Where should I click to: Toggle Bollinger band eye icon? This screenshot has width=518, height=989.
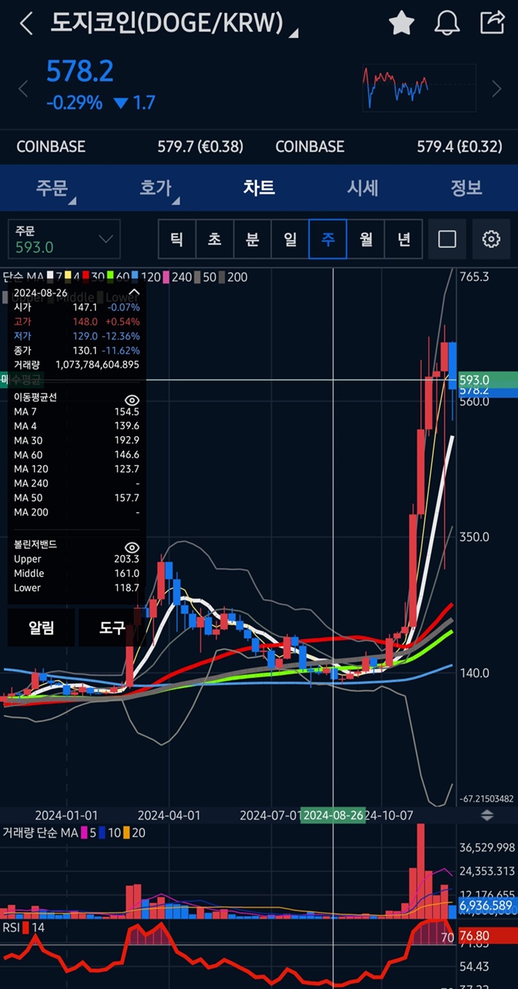[x=131, y=547]
